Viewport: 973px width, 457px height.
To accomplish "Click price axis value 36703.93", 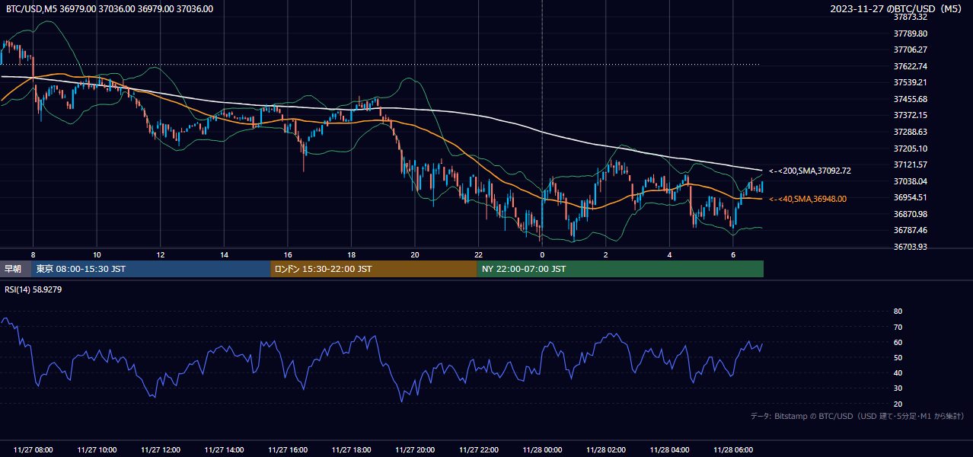I will [x=911, y=247].
